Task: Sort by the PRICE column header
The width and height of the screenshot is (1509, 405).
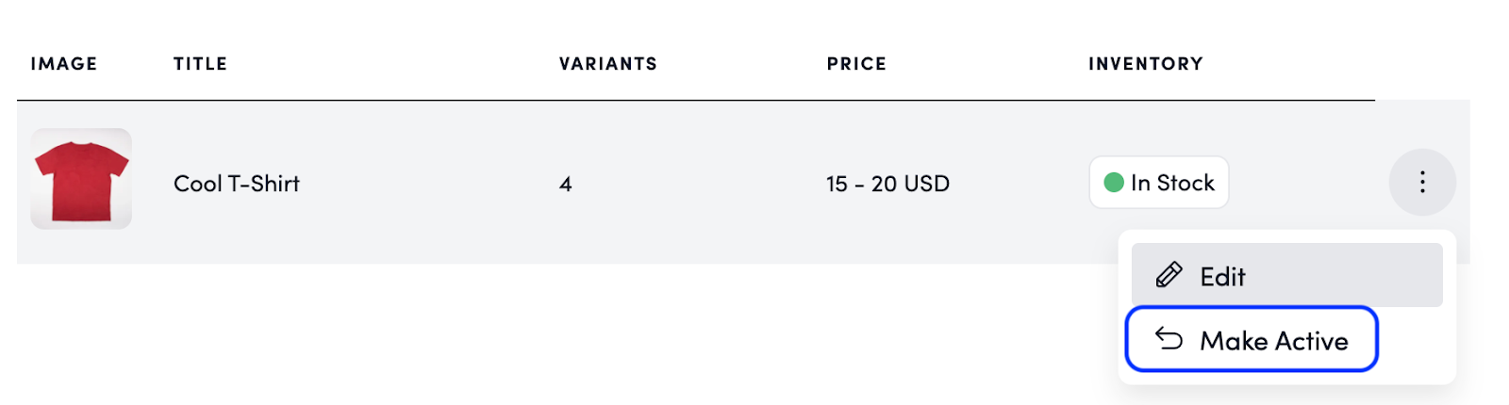Action: [x=856, y=64]
